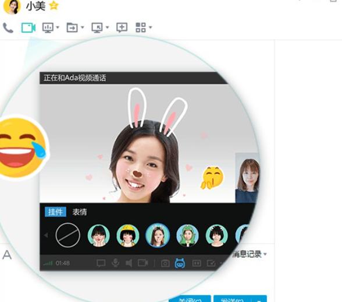Start a video call using camera icon
342x302 pixels.
pyautogui.click(x=28, y=28)
